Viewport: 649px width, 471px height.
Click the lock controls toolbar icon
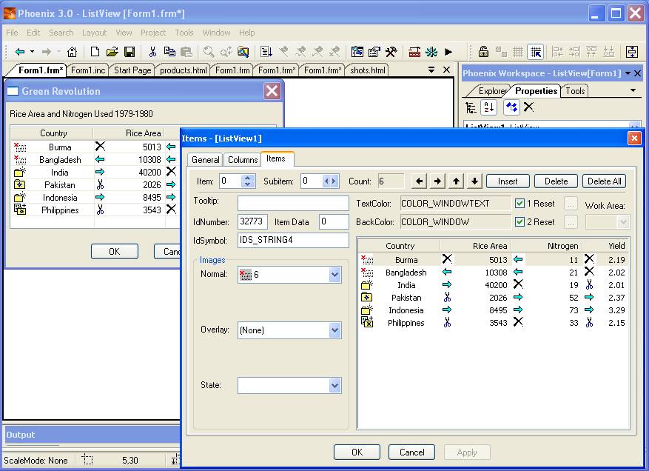pos(483,52)
